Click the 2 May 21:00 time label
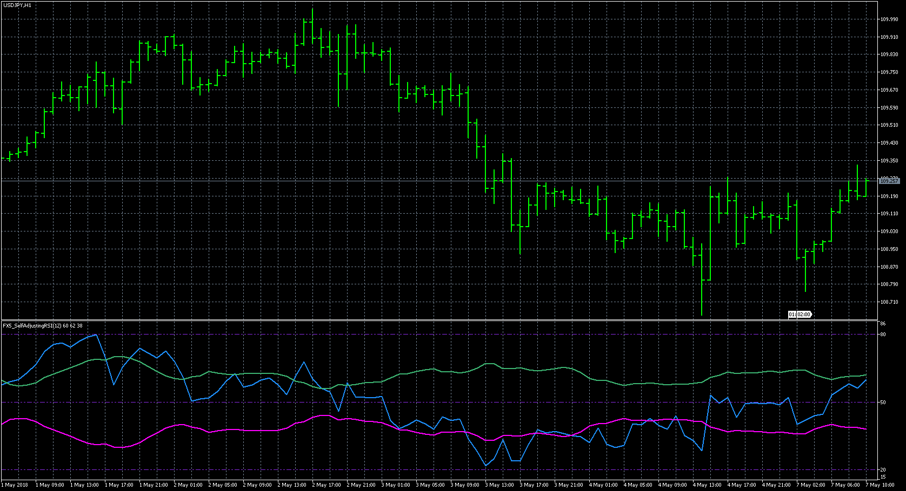 [362, 485]
